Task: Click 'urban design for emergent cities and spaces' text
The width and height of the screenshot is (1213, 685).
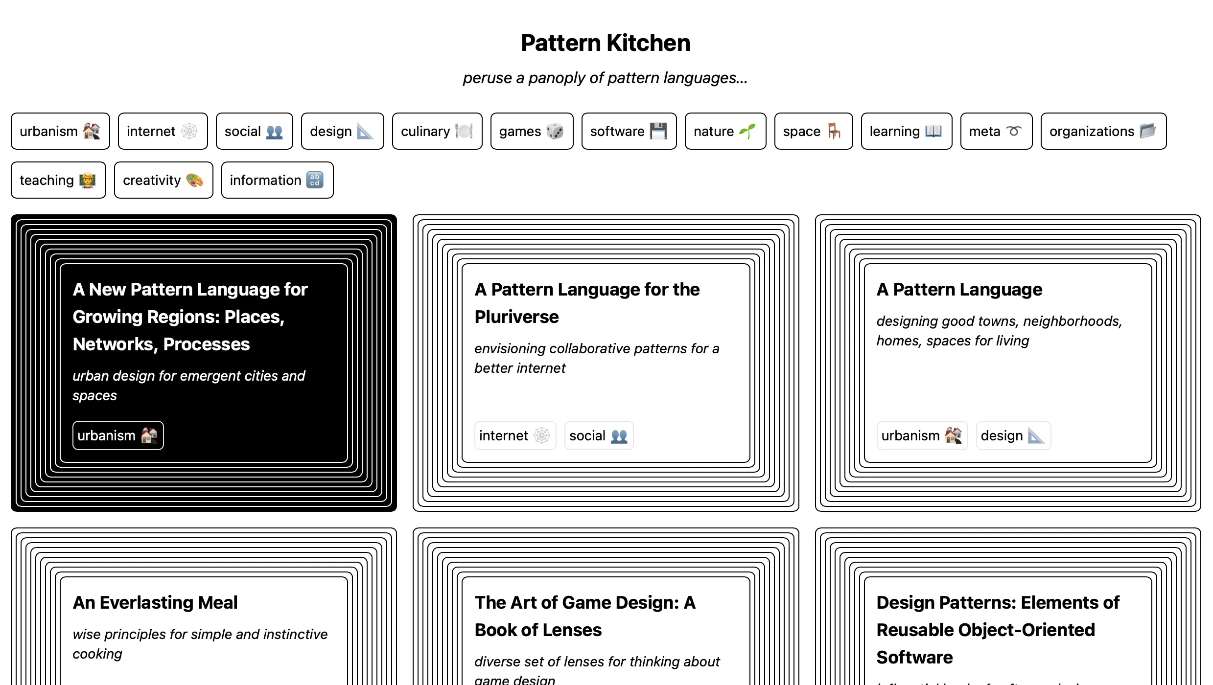Action: [x=188, y=386]
